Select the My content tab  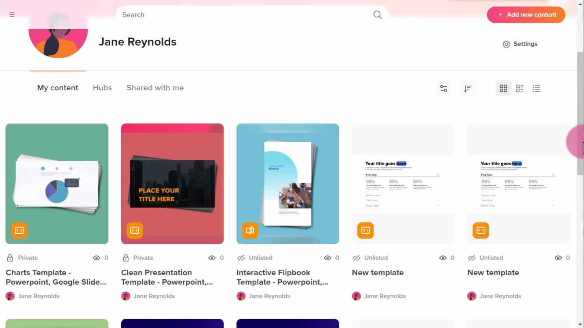(x=58, y=88)
